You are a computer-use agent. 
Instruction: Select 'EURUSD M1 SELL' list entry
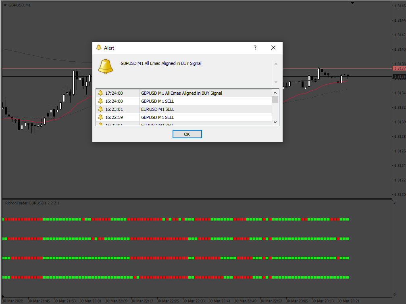tap(158, 109)
